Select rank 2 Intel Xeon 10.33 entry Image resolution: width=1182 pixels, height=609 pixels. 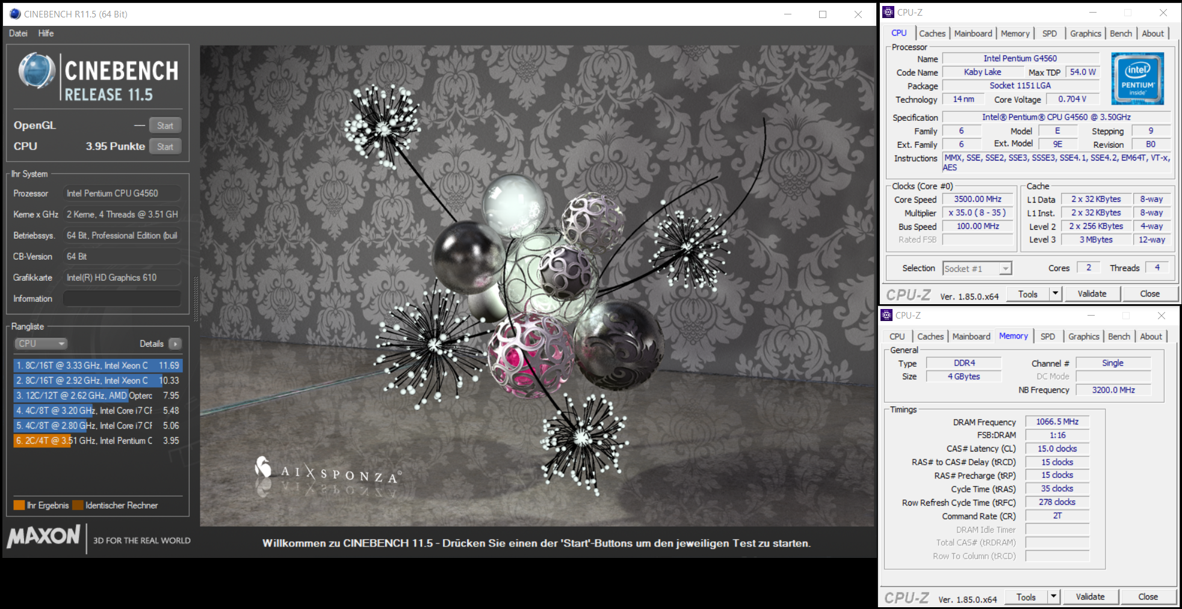tap(97, 381)
